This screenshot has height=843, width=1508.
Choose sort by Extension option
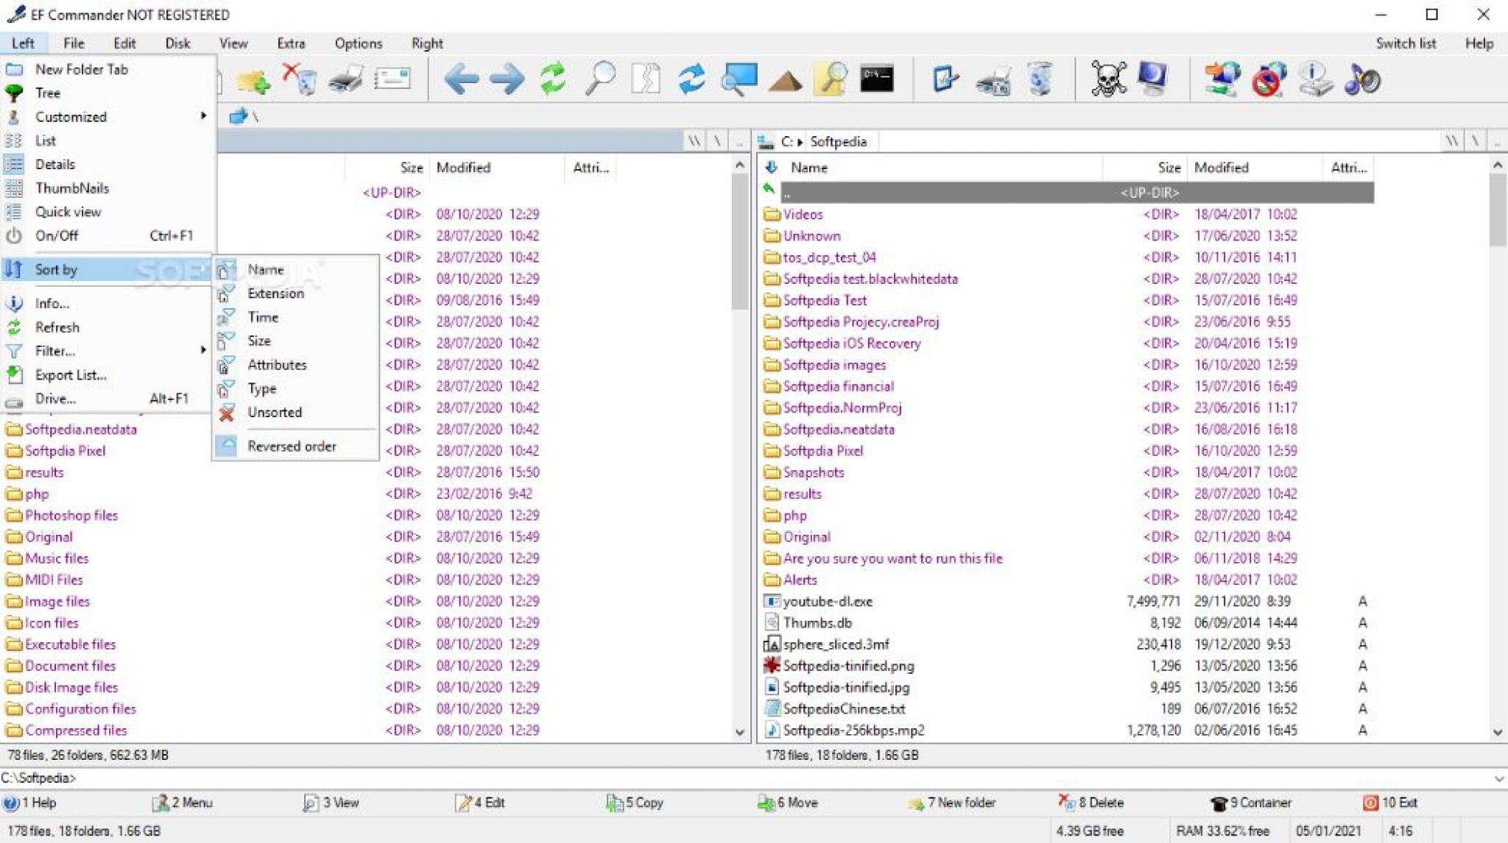[x=275, y=294]
